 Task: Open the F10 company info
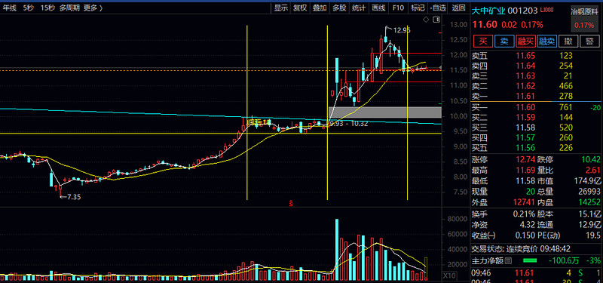point(398,8)
